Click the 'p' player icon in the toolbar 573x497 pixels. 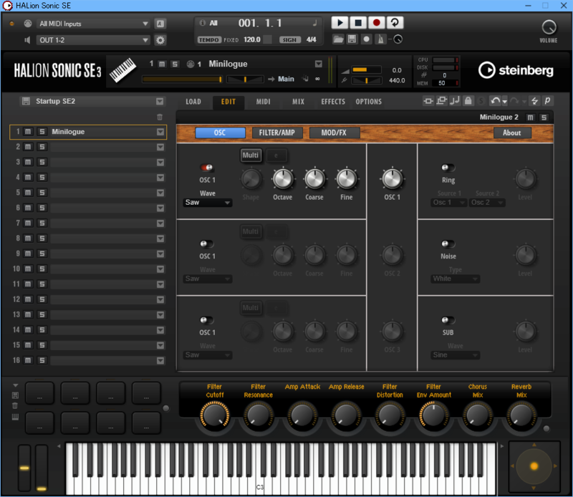[x=547, y=101]
